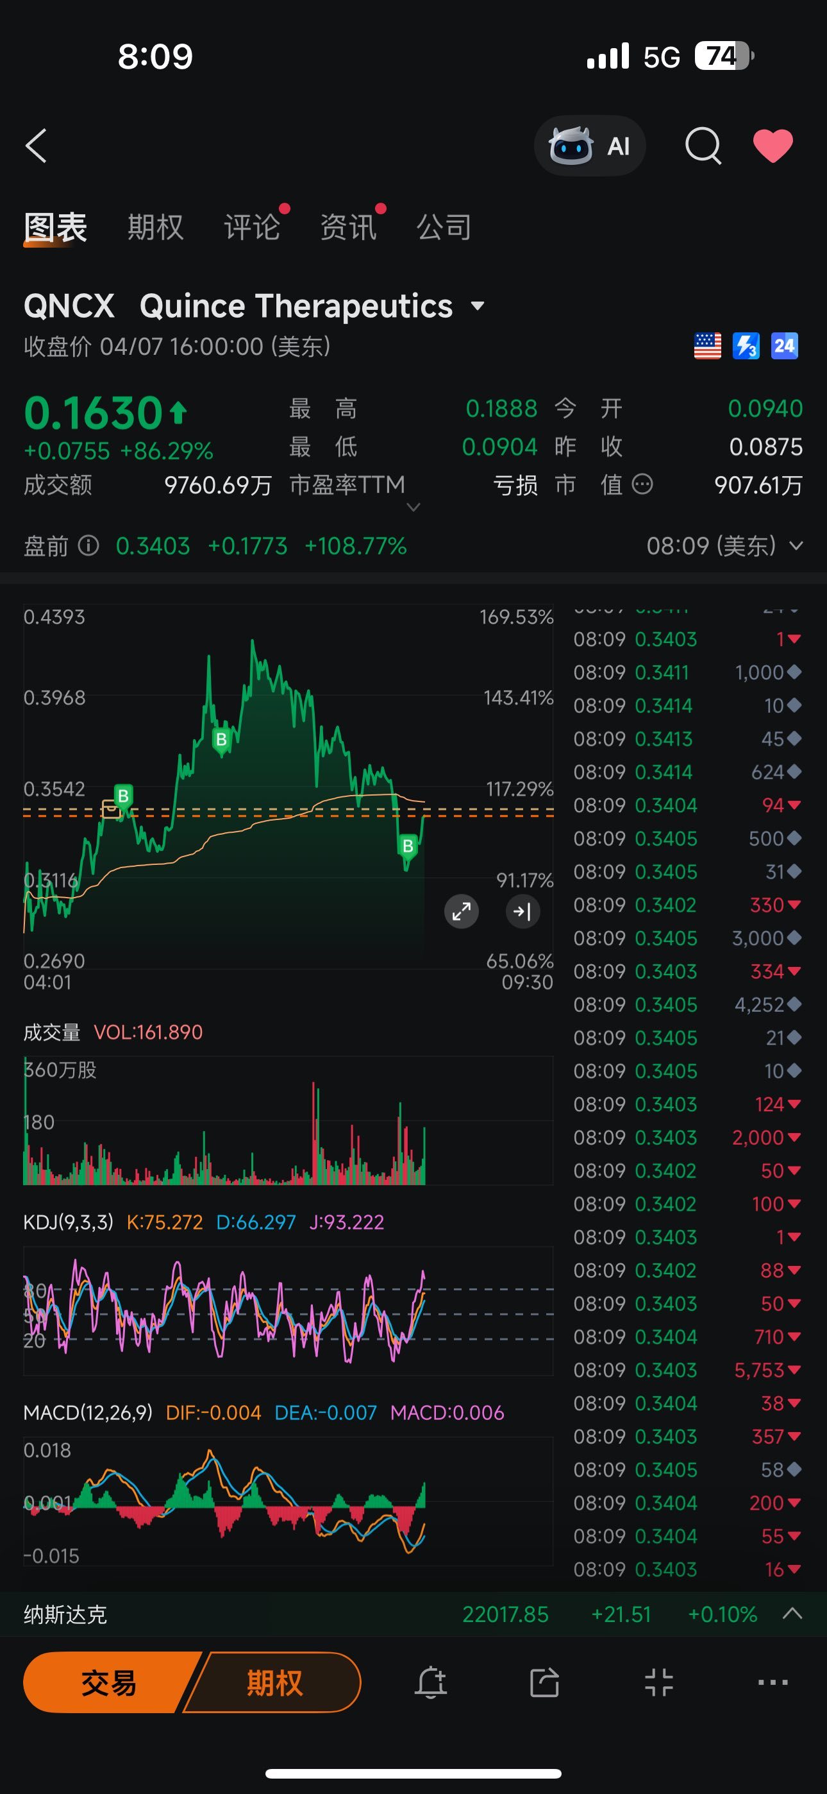Tap the DIF:-0.004 value

213,1412
